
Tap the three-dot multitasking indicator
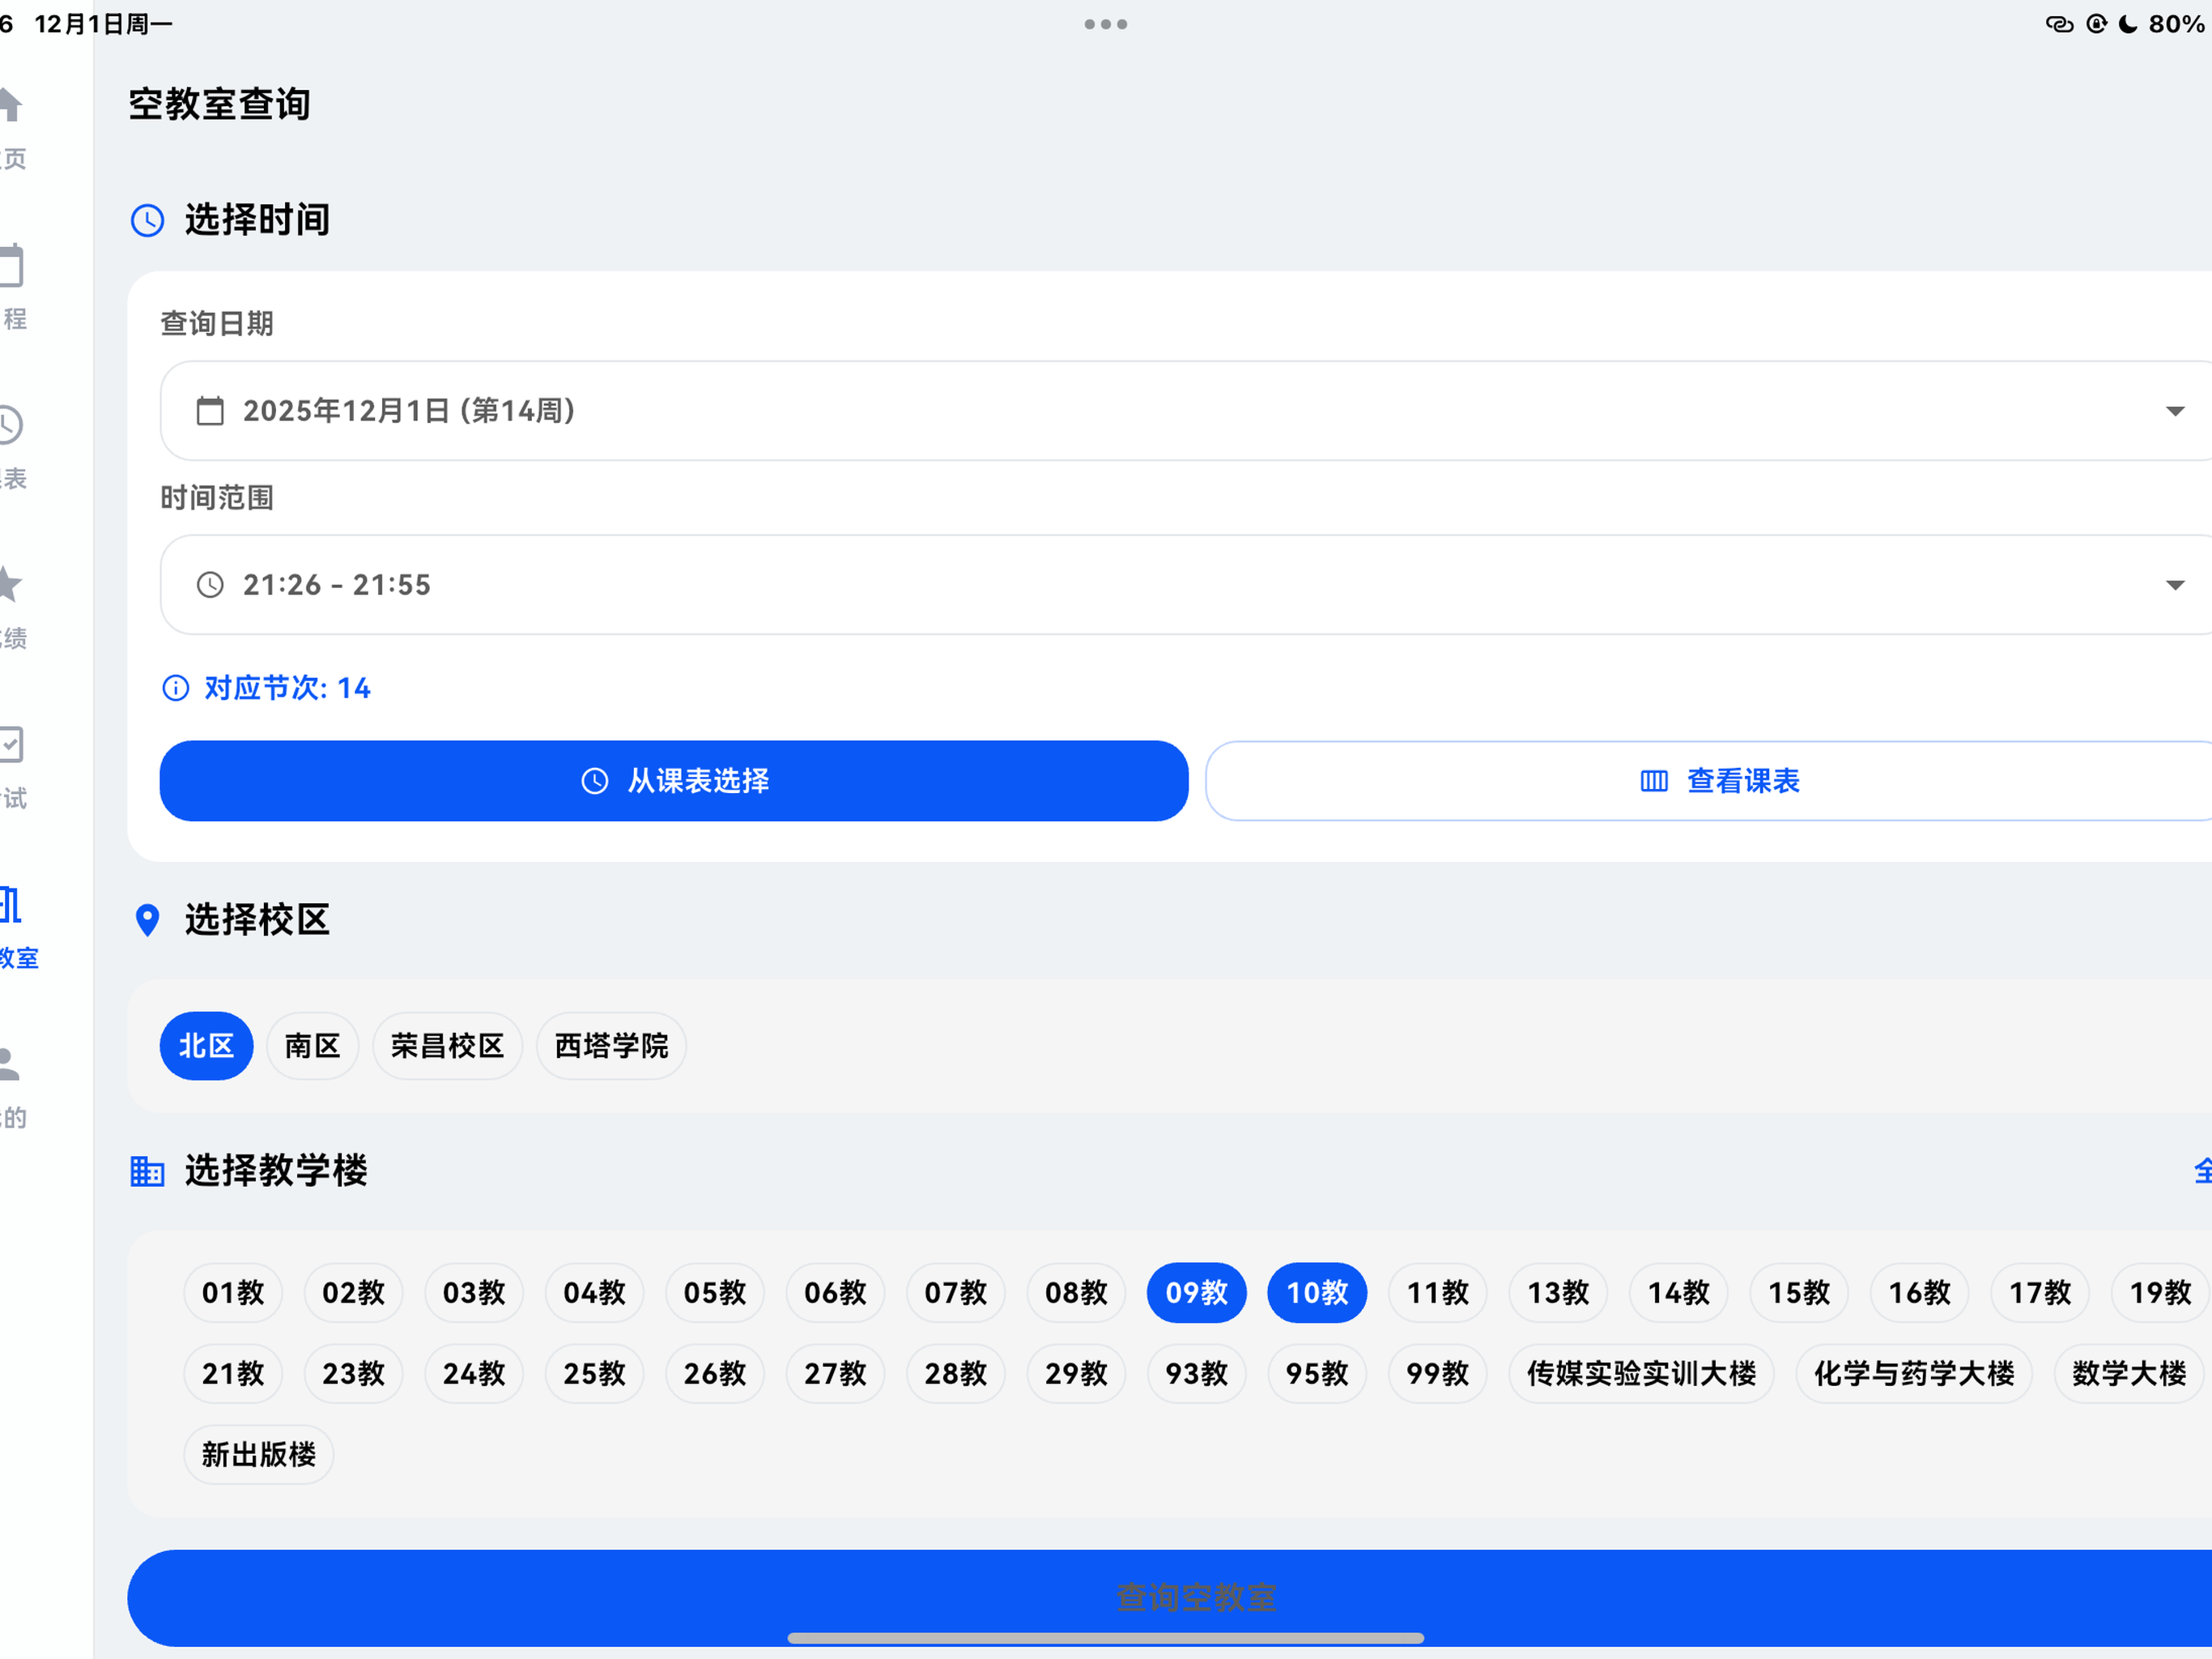point(1106,24)
